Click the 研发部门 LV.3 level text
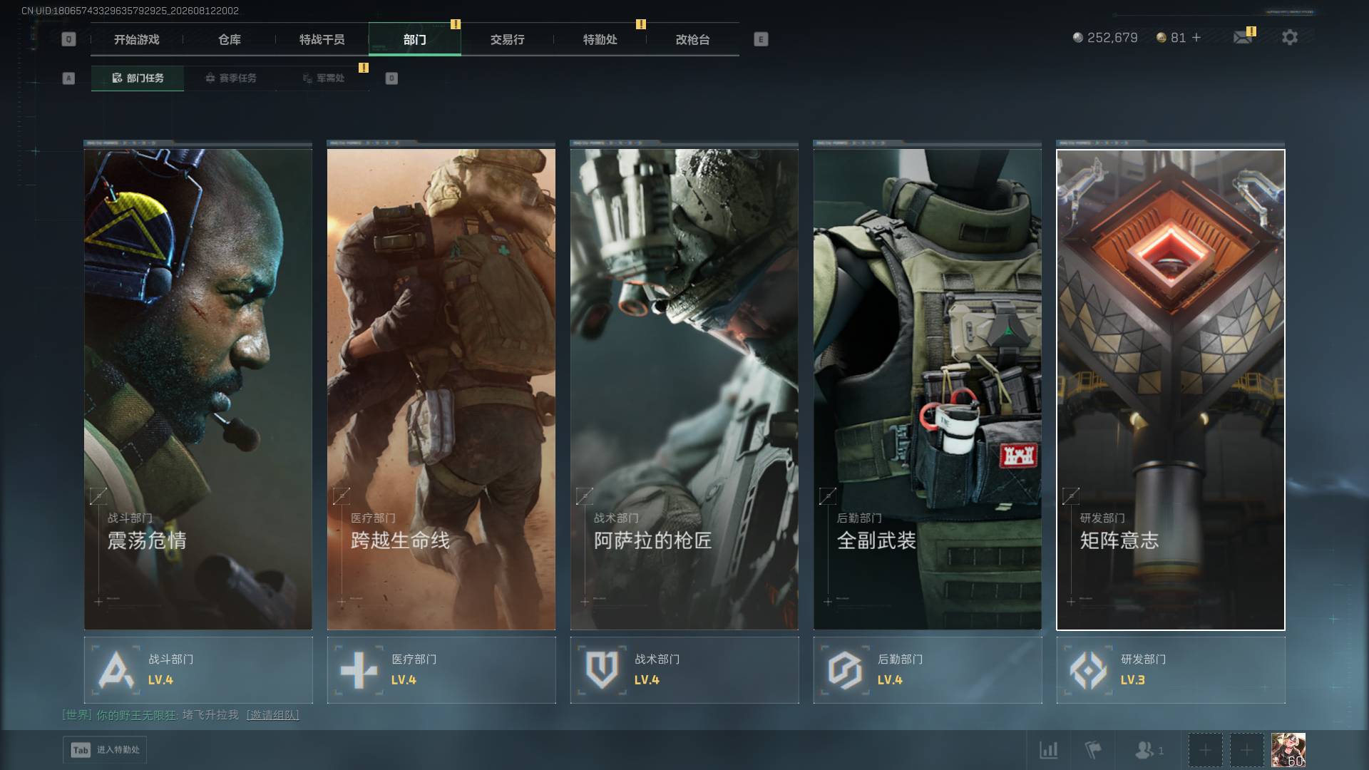 (x=1133, y=680)
